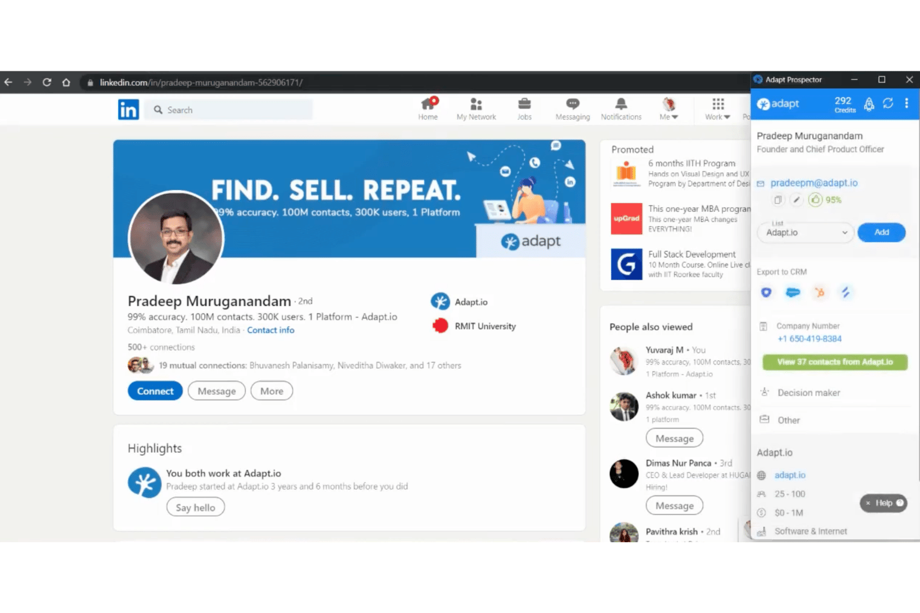Reload the page with the refresh icon
This screenshot has height=613, width=920.
(x=47, y=82)
